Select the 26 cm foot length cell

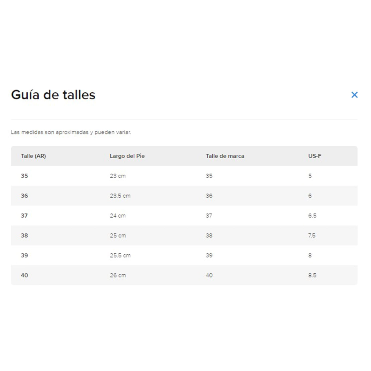click(x=118, y=276)
